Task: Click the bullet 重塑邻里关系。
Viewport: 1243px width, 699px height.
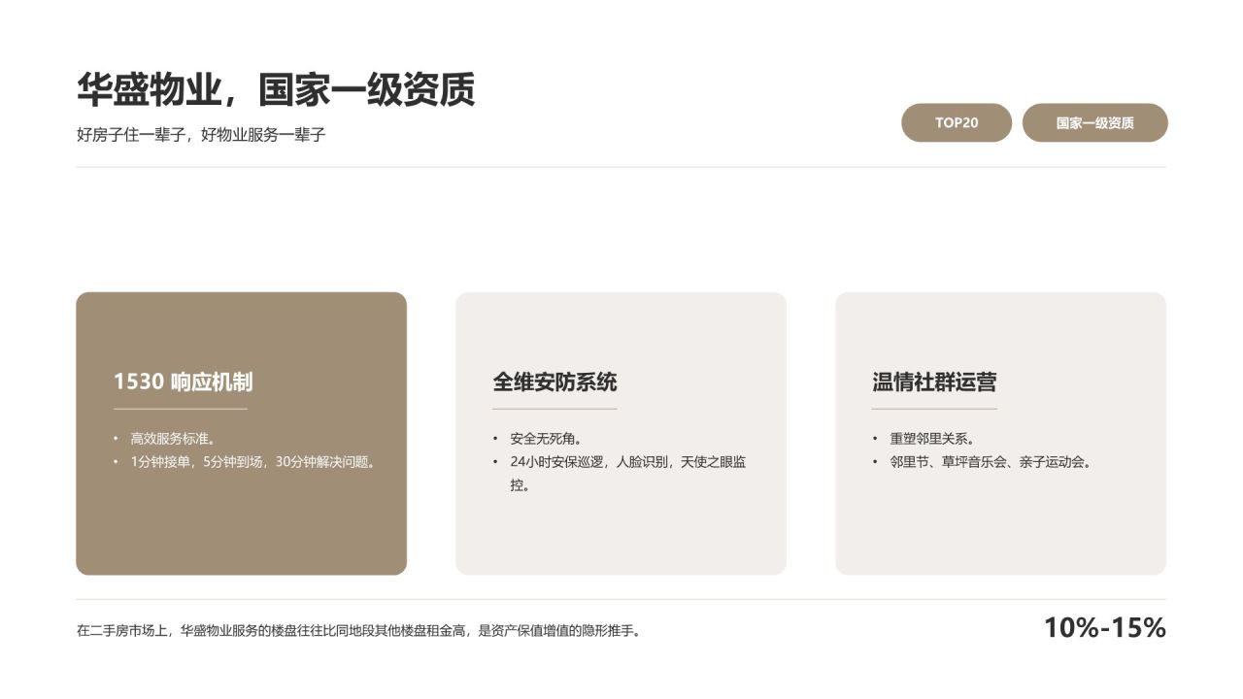Action: (x=932, y=439)
